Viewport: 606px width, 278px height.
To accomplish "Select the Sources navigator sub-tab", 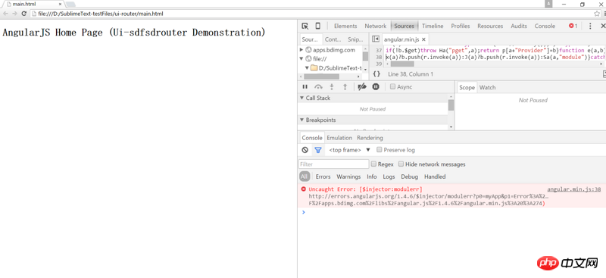I will (310, 39).
